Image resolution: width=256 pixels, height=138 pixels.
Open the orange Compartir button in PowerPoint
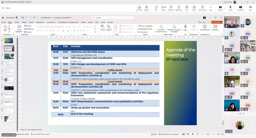click(217, 22)
